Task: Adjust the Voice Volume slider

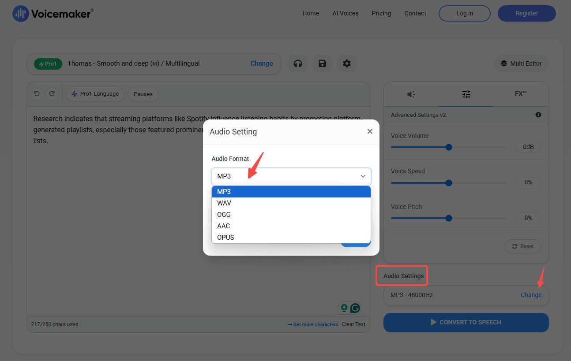Action: click(449, 147)
